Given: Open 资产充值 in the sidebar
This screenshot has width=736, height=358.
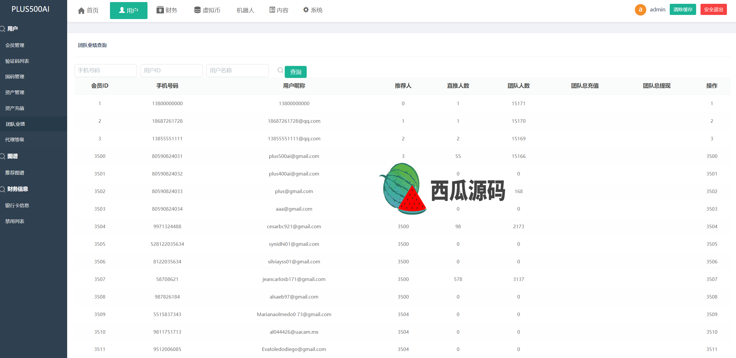Looking at the screenshot, I should tap(15, 108).
